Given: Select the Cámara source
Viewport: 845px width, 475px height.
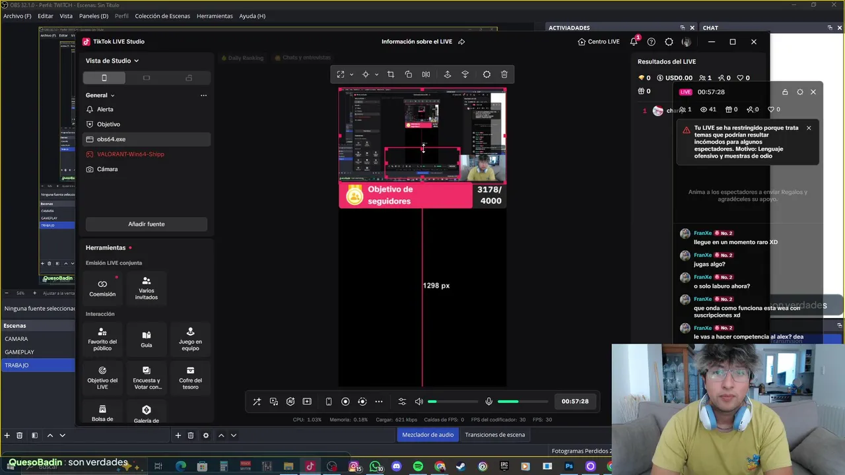Looking at the screenshot, I should point(147,169).
